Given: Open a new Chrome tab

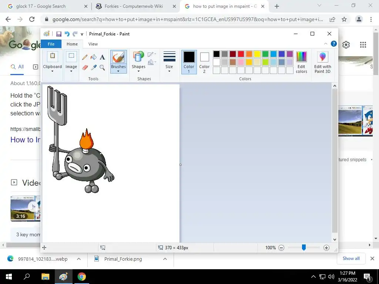Looking at the screenshot, I should coord(277,6).
